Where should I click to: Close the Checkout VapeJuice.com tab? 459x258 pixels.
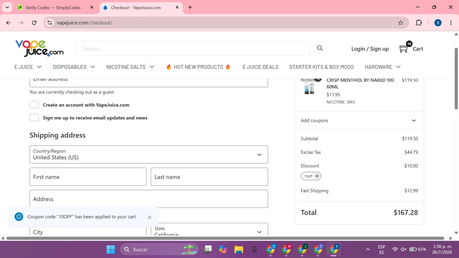tap(177, 7)
